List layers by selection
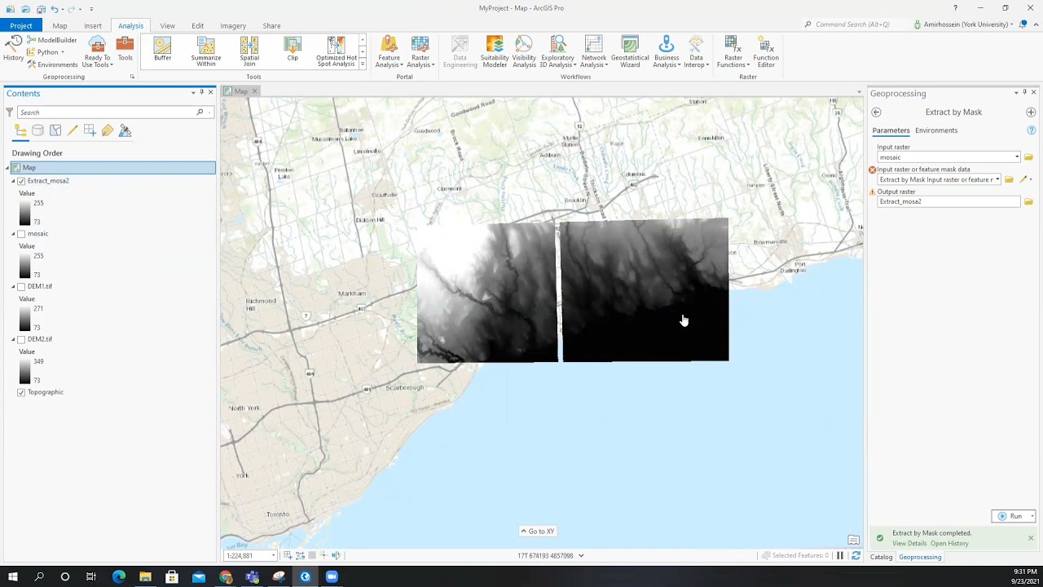Image resolution: width=1043 pixels, height=587 pixels. coord(55,130)
